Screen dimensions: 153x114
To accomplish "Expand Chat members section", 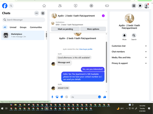I will (x=129, y=52).
